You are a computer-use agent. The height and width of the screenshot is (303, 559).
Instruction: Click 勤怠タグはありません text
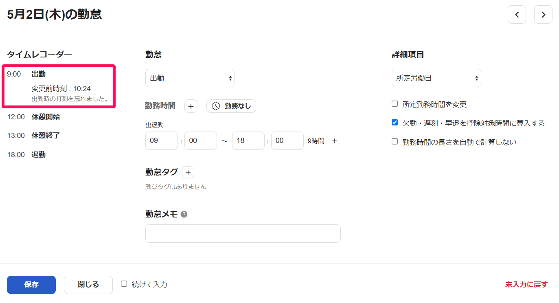click(x=176, y=187)
